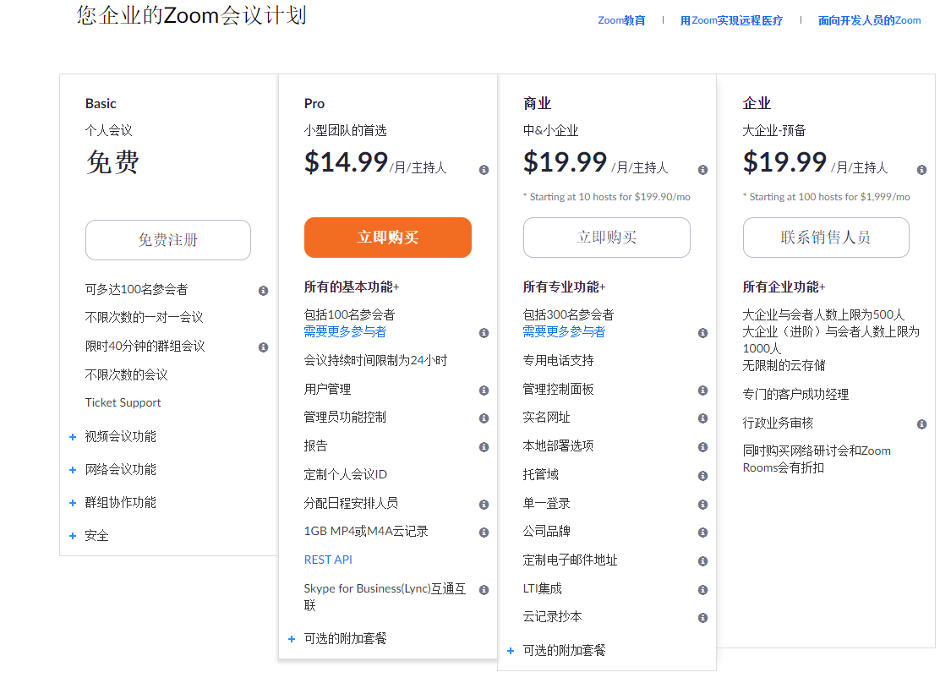
Task: Click info icon for 实名网址
Action: (x=702, y=418)
